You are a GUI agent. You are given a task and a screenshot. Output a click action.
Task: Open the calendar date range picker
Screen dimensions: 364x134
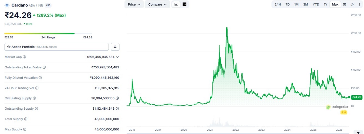click(x=345, y=4)
